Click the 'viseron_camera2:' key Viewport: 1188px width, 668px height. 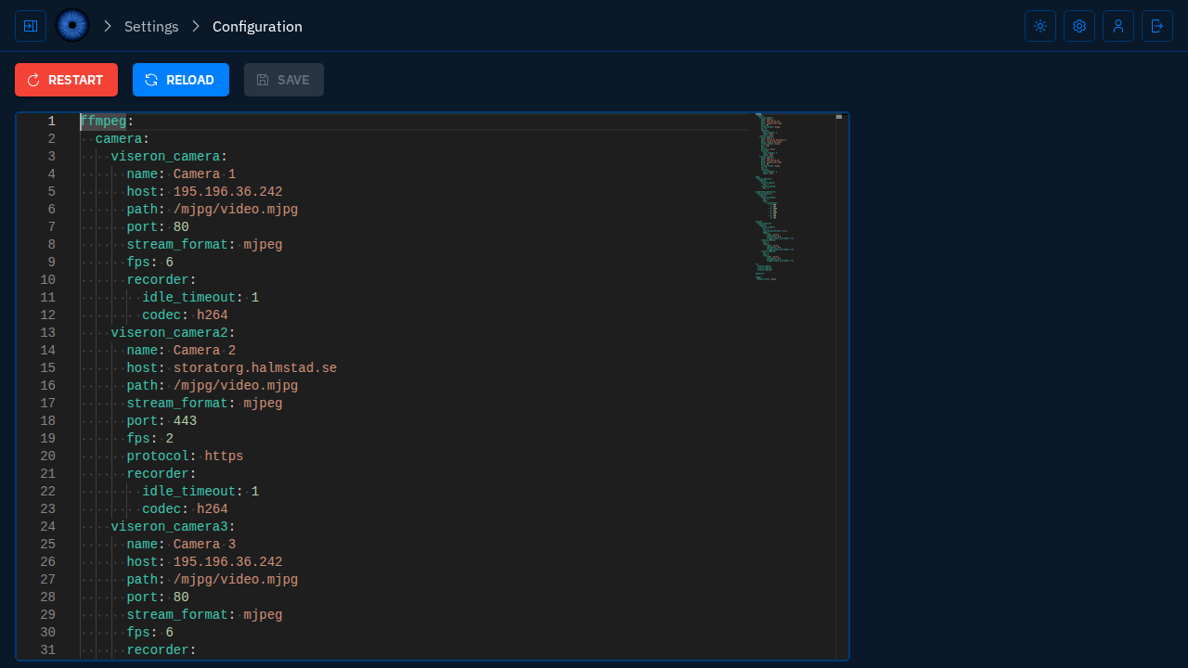[174, 333]
